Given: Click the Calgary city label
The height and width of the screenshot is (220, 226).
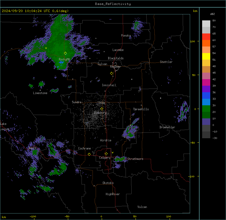Looking at the screenshot, I should (x=105, y=158).
